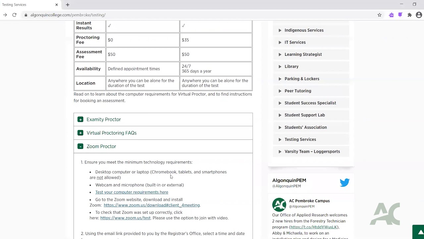The width and height of the screenshot is (424, 239).
Task: Expand the Student Success Specialist triangle
Action: coord(280,103)
